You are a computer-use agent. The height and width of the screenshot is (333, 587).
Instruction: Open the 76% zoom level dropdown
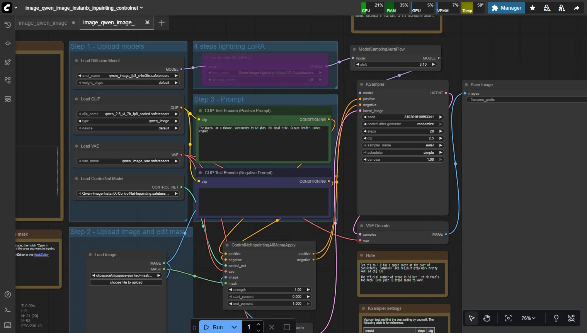click(528, 318)
